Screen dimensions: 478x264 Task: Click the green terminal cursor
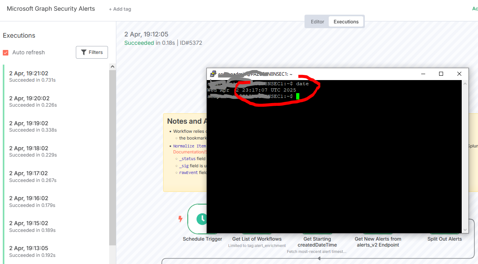click(297, 96)
